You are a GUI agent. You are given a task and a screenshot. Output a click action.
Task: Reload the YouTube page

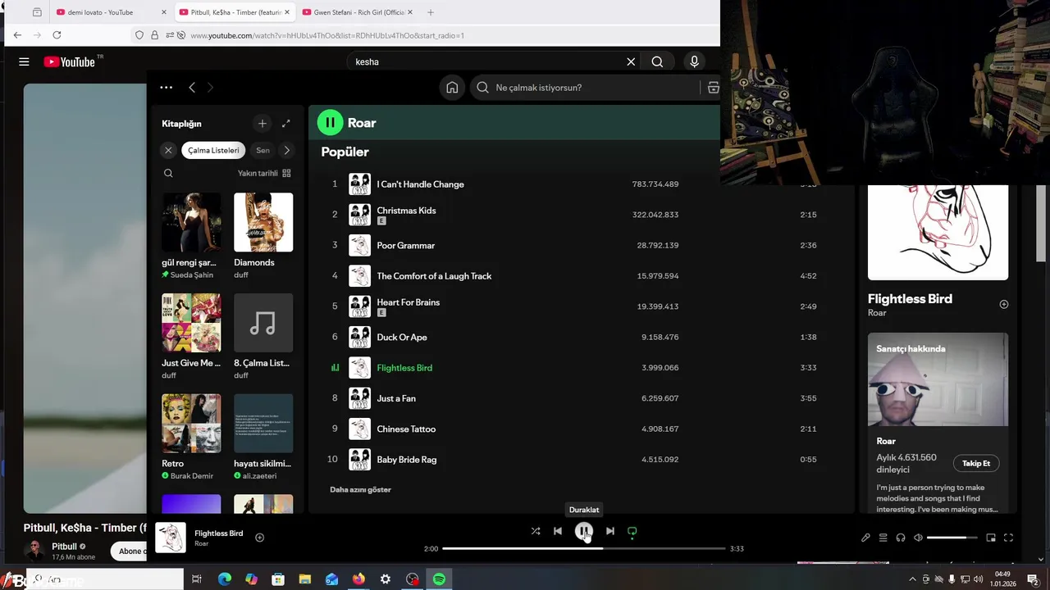point(57,35)
